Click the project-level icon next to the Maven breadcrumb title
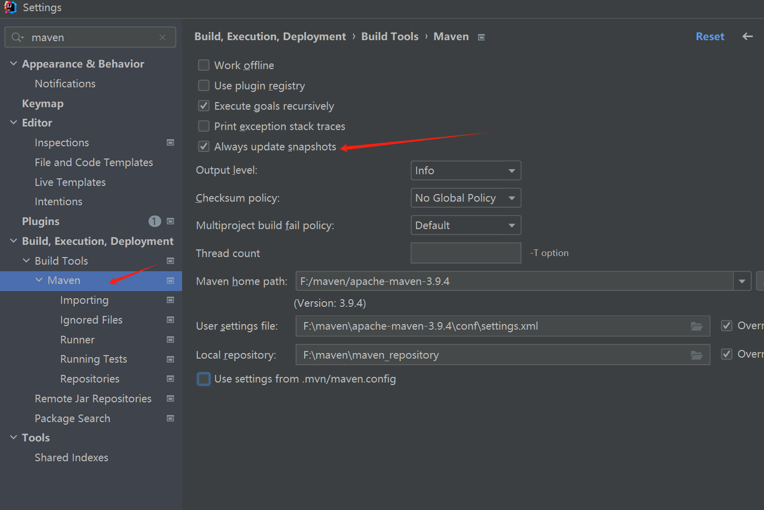Viewport: 764px width, 510px height. pyautogui.click(x=481, y=37)
